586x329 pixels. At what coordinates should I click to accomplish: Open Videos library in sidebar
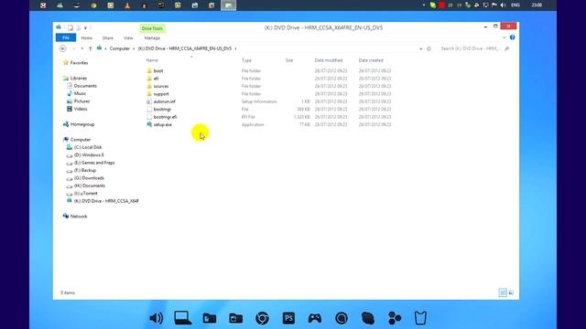[77, 109]
